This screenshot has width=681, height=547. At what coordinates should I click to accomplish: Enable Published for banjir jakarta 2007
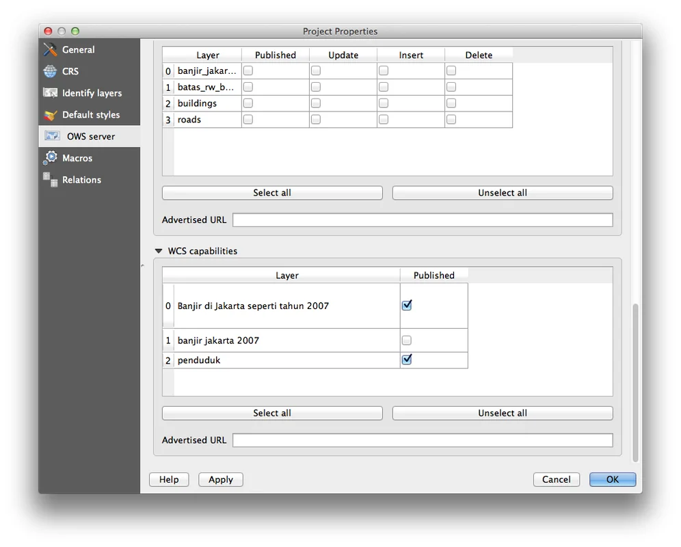(407, 341)
